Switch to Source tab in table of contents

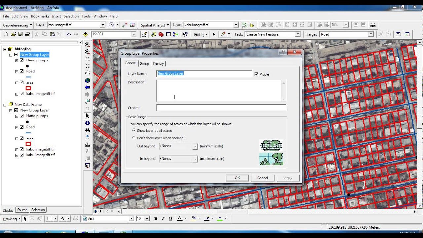click(x=22, y=210)
